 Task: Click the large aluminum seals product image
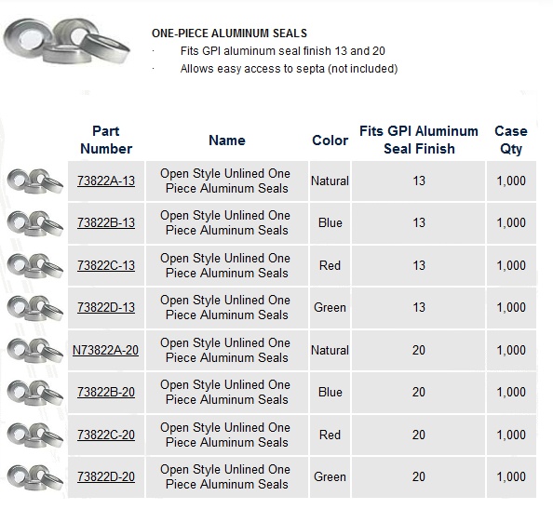point(66,41)
